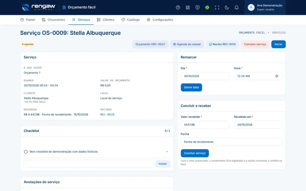Open the Configurações tab
This screenshot has height=191, width=306.
point(160,19)
